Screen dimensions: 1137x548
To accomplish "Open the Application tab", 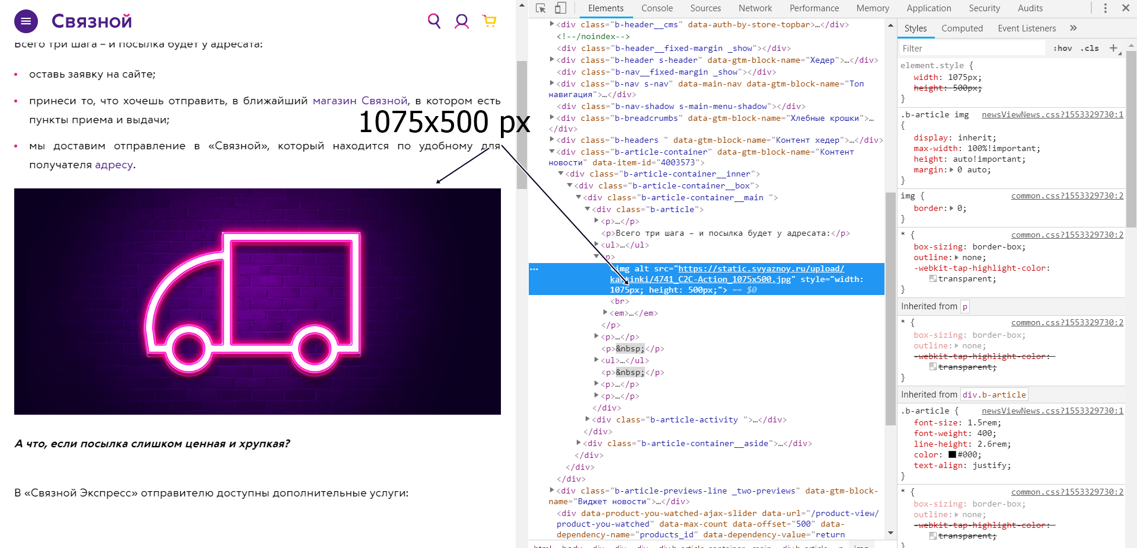I will (x=928, y=8).
